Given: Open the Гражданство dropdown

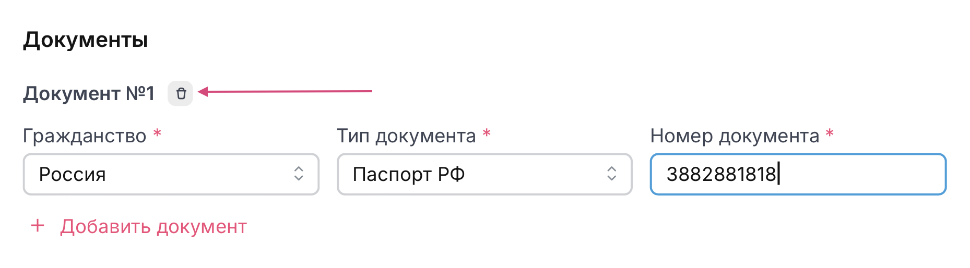Looking at the screenshot, I should coord(171,174).
